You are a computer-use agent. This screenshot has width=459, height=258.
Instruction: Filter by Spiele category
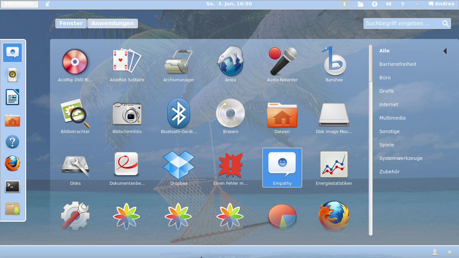(386, 145)
